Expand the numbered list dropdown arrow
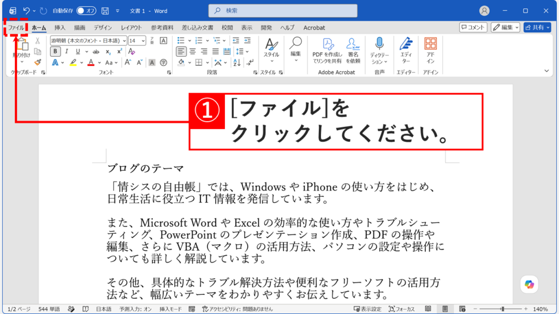The height and width of the screenshot is (314, 559). [207, 40]
